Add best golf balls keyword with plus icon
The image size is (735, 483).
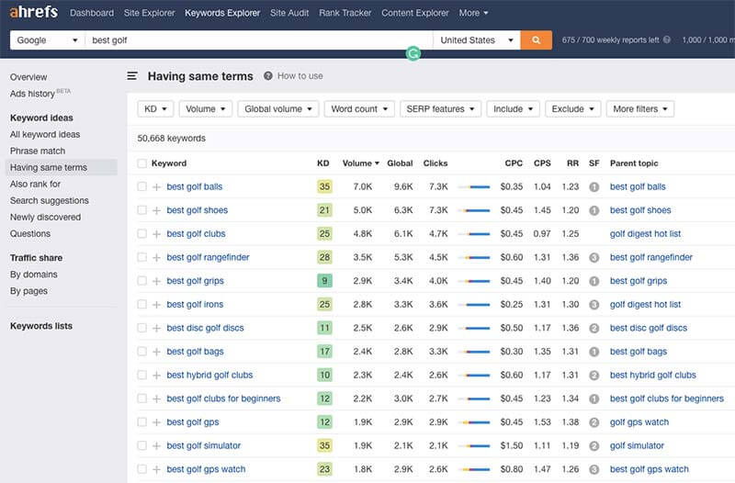pyautogui.click(x=156, y=187)
